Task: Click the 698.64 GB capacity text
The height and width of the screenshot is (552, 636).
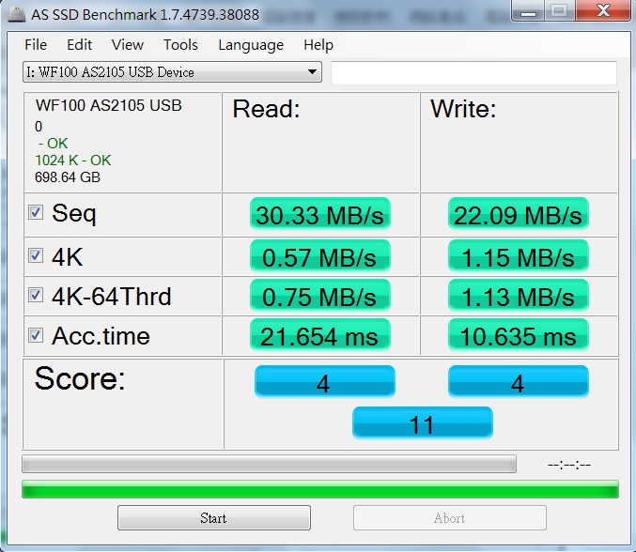Action: click(68, 177)
